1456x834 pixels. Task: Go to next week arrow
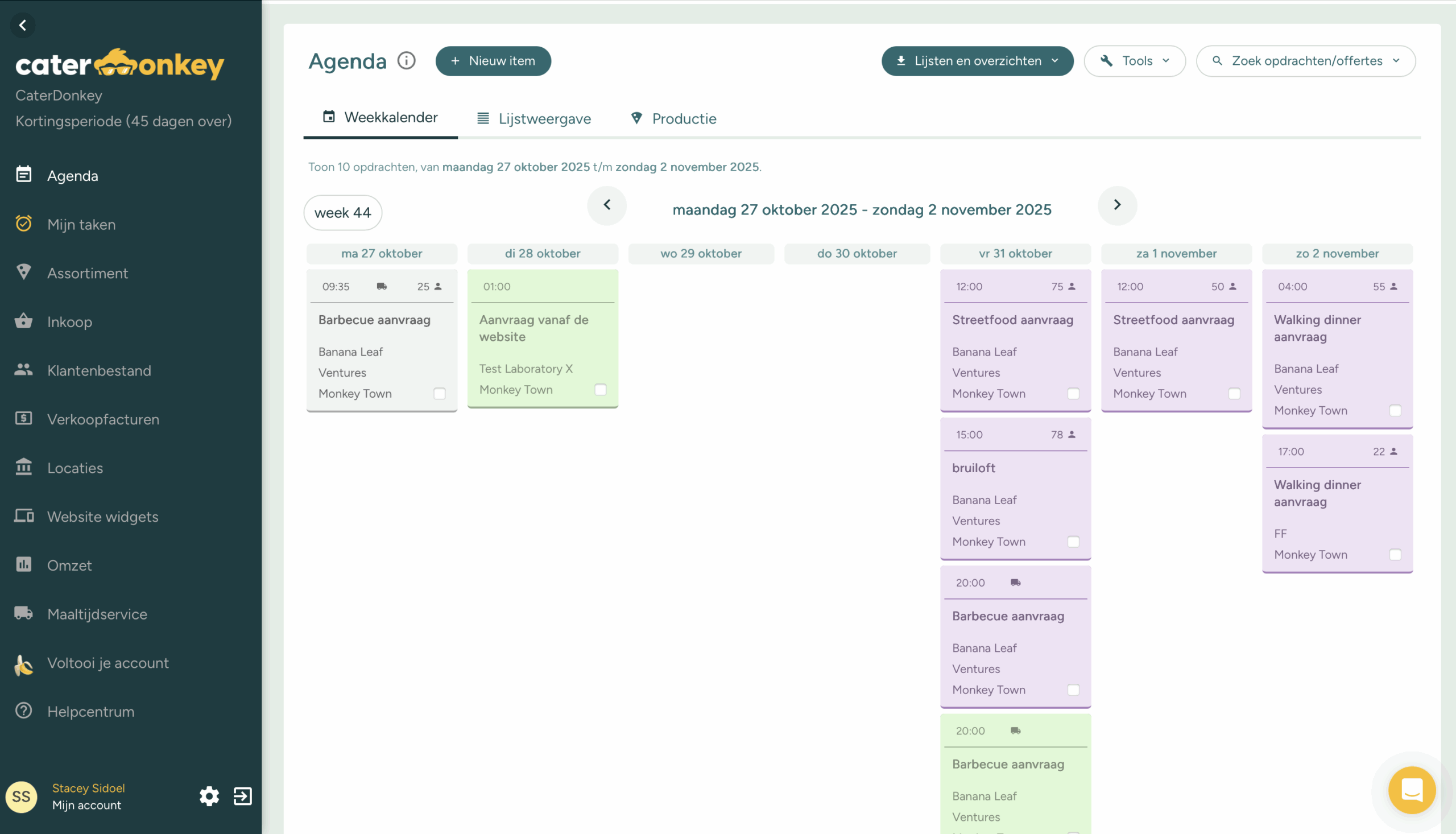tap(1116, 205)
